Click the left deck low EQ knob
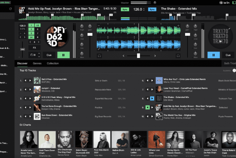The height and width of the screenshot is (158, 236). pos(82,44)
